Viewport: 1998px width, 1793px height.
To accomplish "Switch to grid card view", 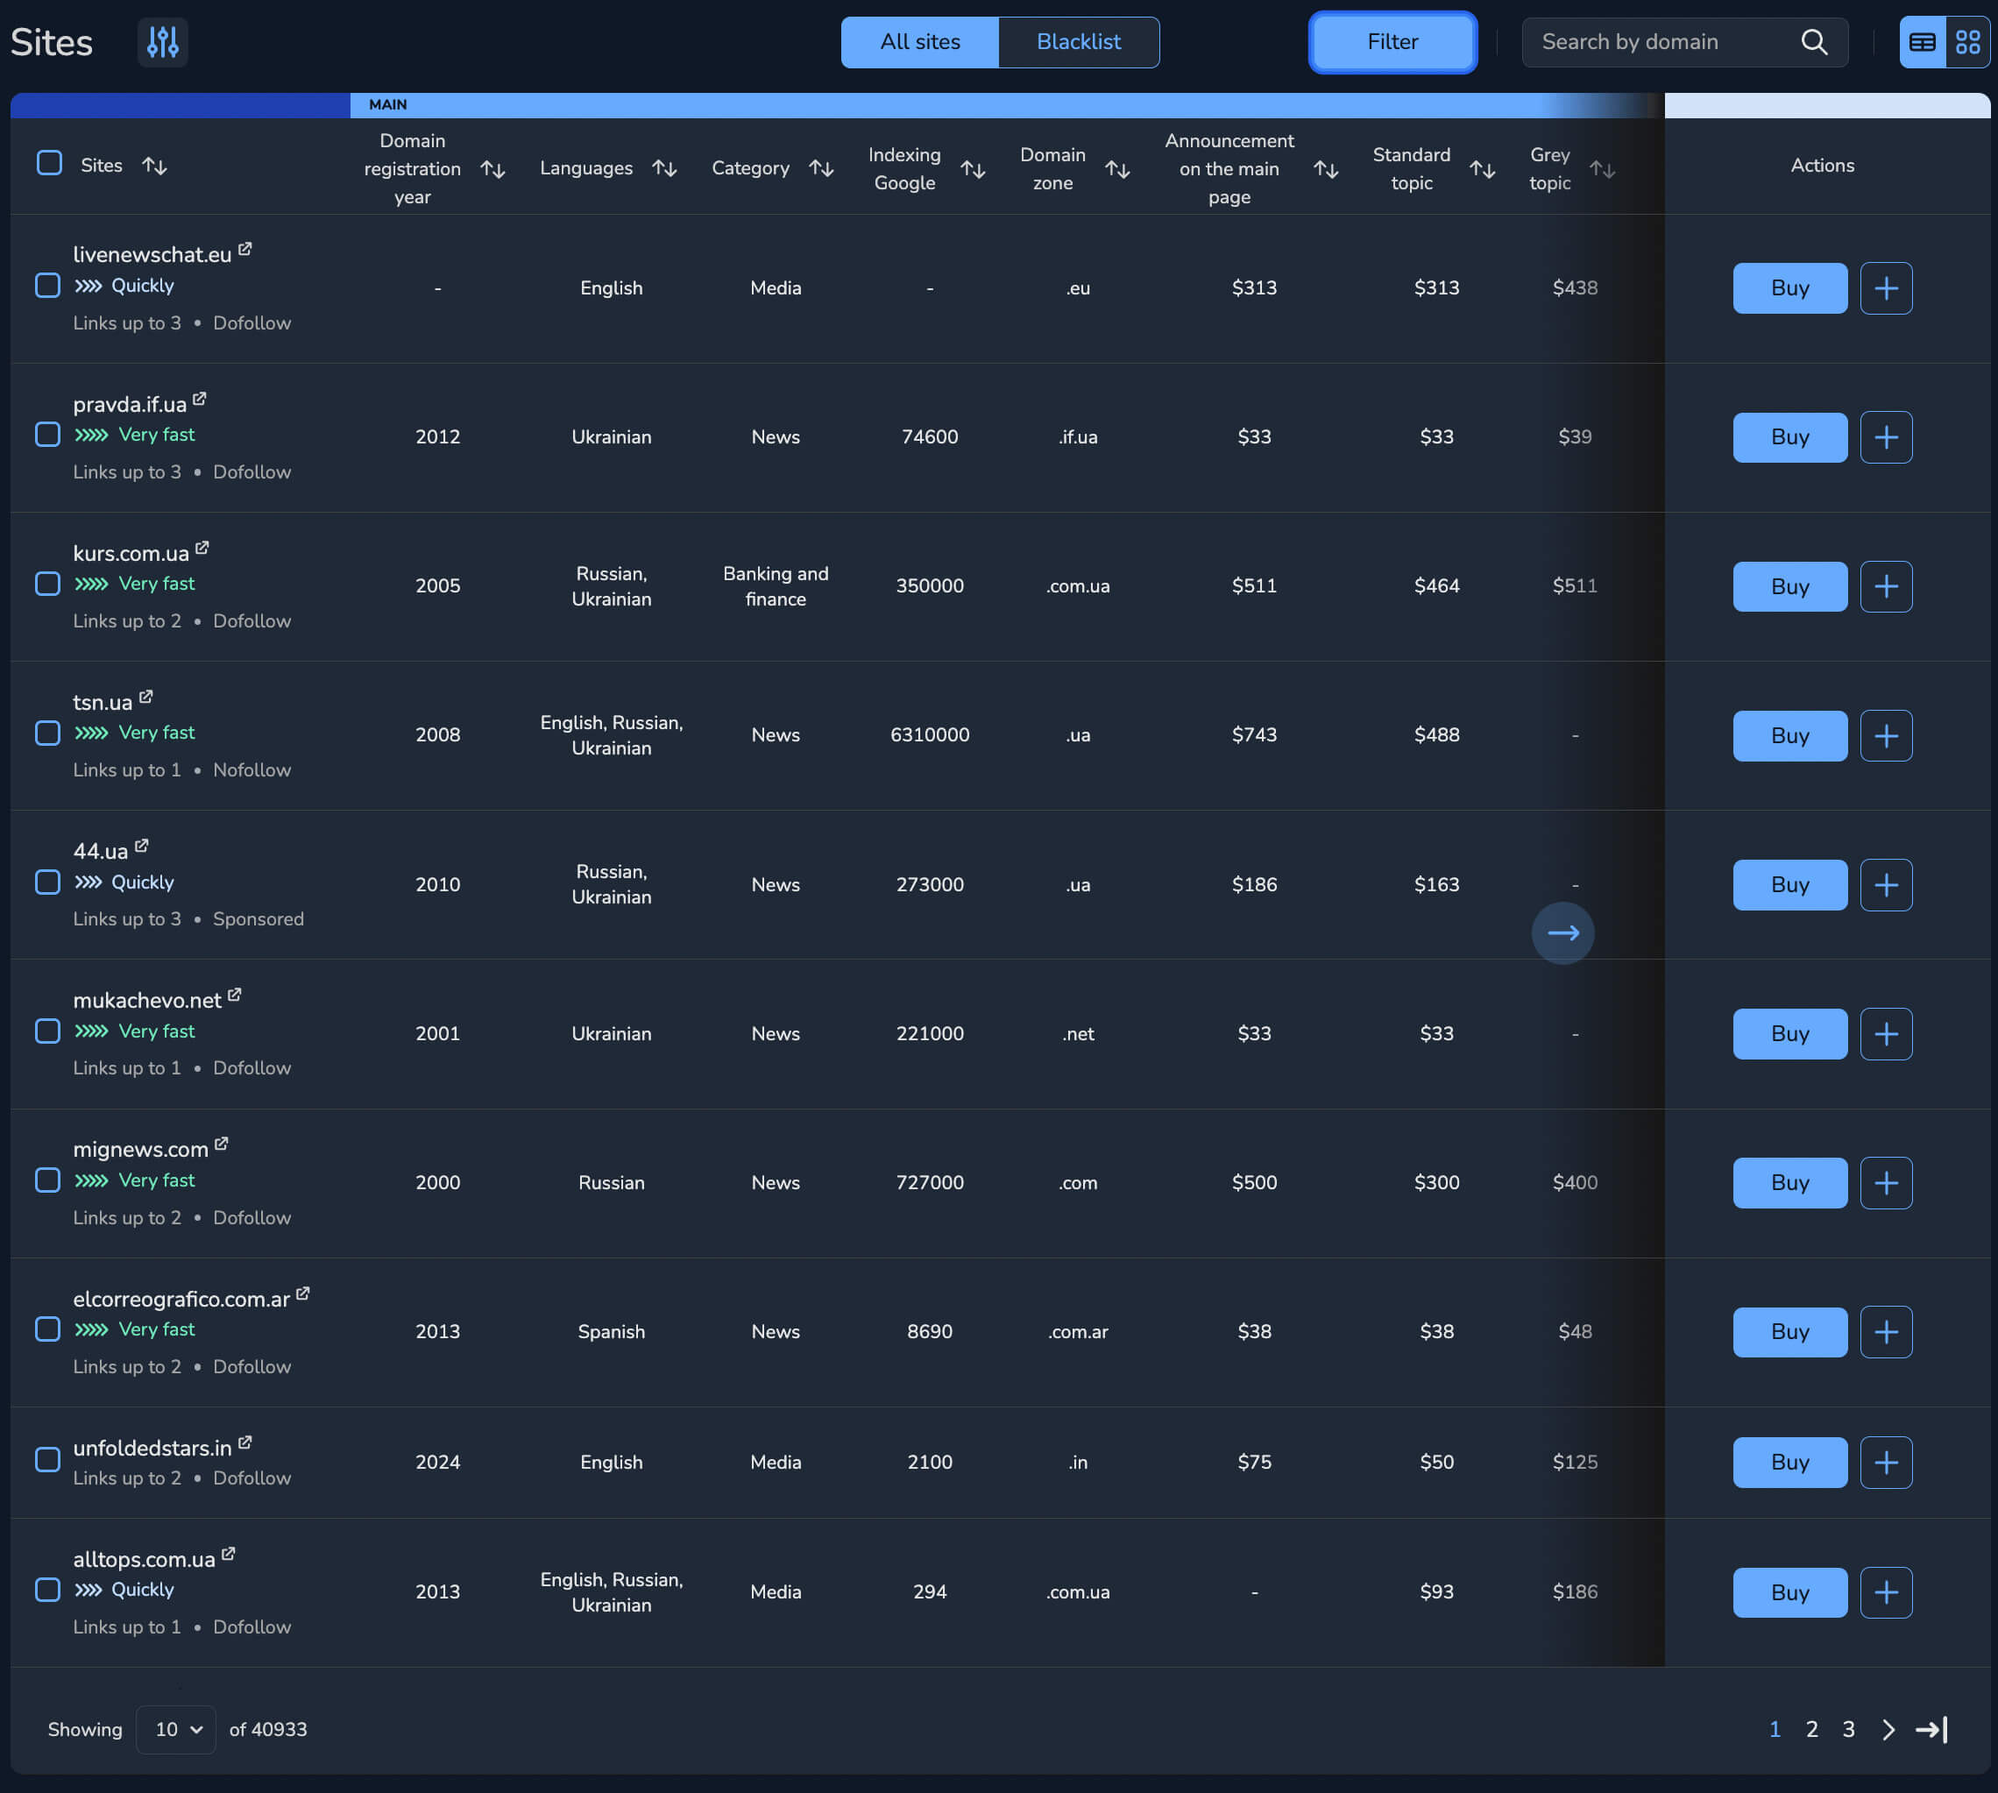I will coord(1967,42).
